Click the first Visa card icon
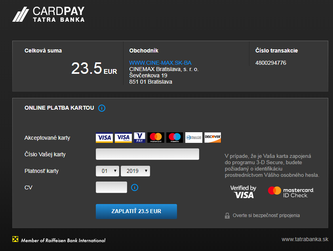The height and width of the screenshot is (251, 333). tap(104, 137)
